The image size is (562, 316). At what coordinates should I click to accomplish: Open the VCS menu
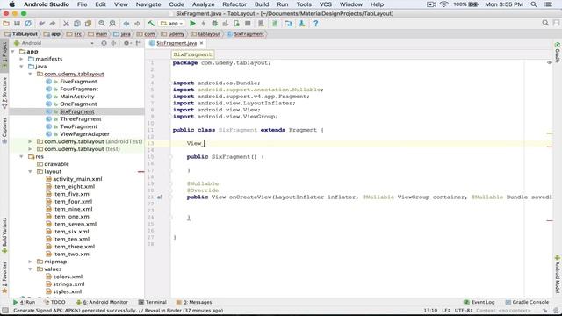326,4
